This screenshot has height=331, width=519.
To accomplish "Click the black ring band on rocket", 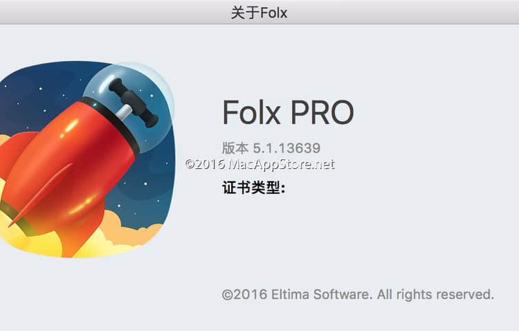I will (111, 123).
